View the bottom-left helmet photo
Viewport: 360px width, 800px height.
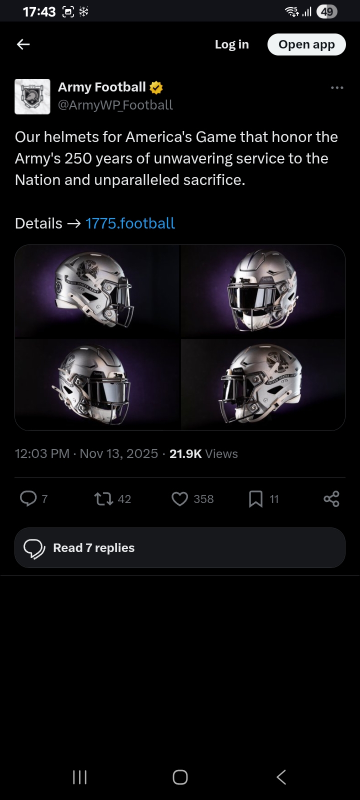[97, 384]
